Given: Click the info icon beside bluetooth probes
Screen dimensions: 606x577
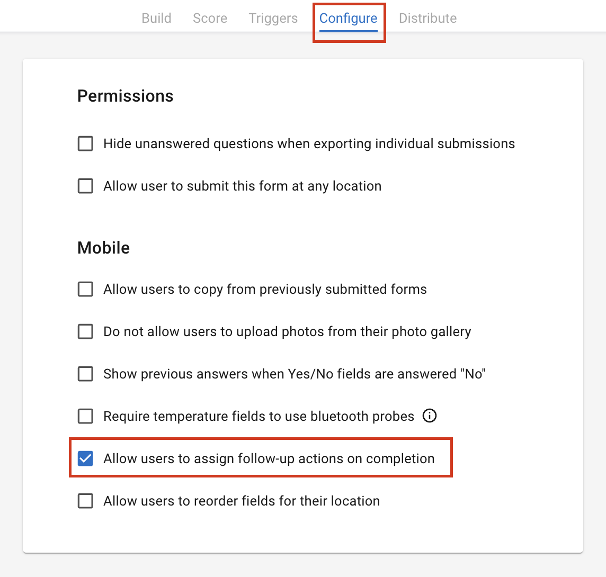Looking at the screenshot, I should pos(430,416).
